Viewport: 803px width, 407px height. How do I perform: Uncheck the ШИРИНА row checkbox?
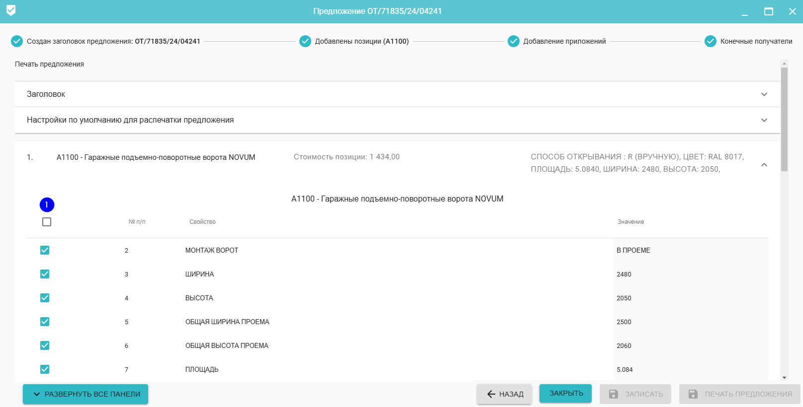[x=45, y=274]
